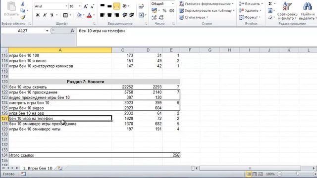Click Increase Decimal icon
Viewport: 317px width, 178px height.
[154, 18]
